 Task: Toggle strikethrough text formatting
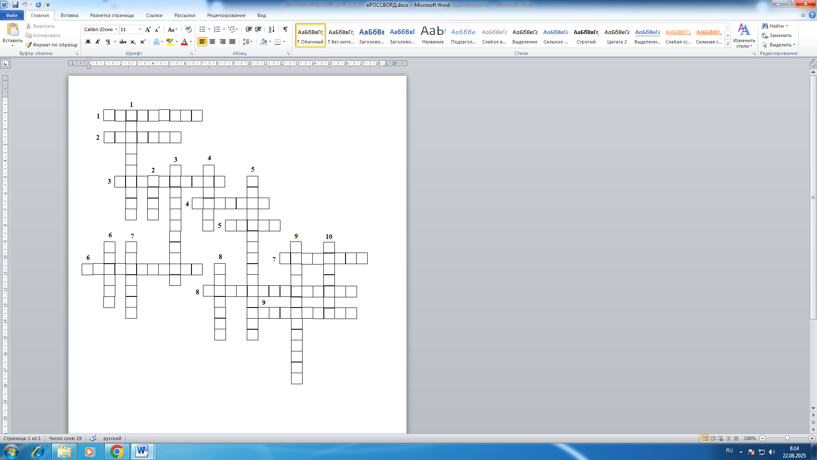coord(123,42)
